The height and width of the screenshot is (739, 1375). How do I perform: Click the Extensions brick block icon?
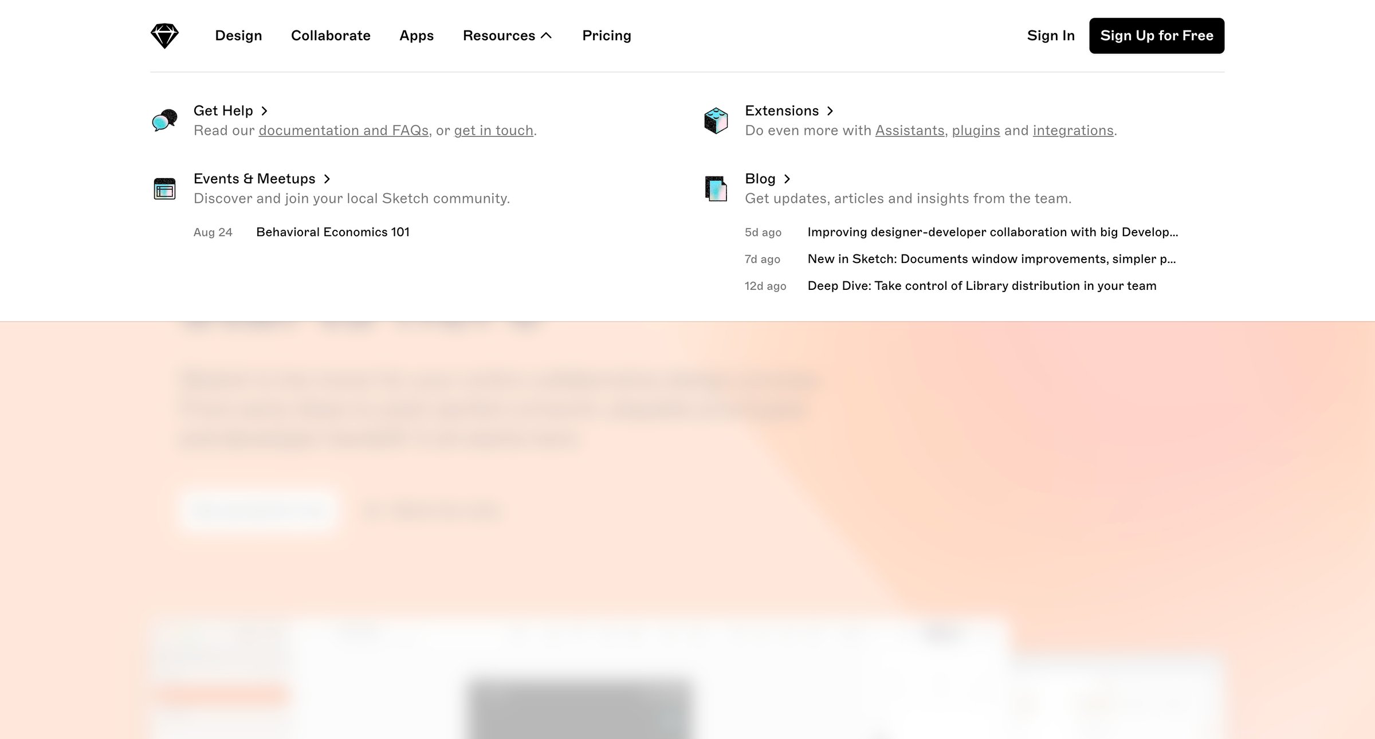point(716,120)
